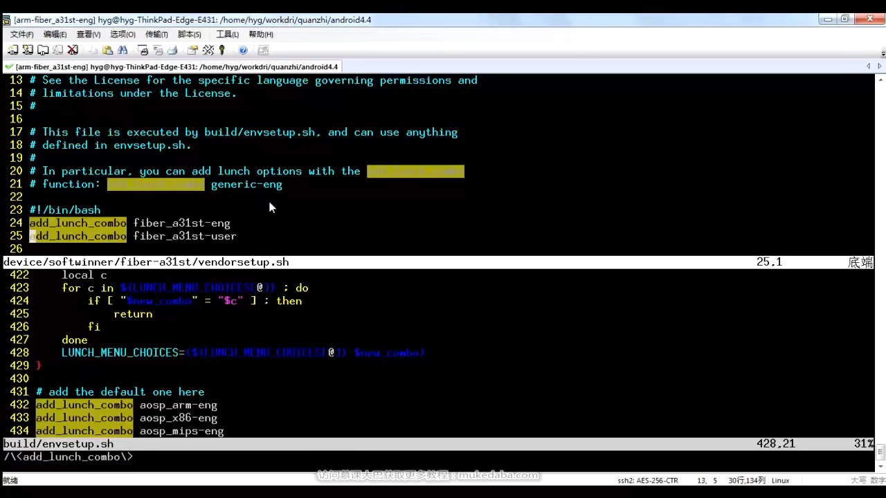Open the 查看(V) menu
The width and height of the screenshot is (886, 498).
pyautogui.click(x=88, y=34)
